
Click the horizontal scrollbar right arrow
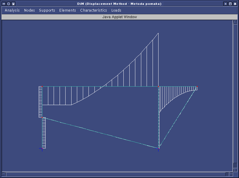tap(231, 174)
